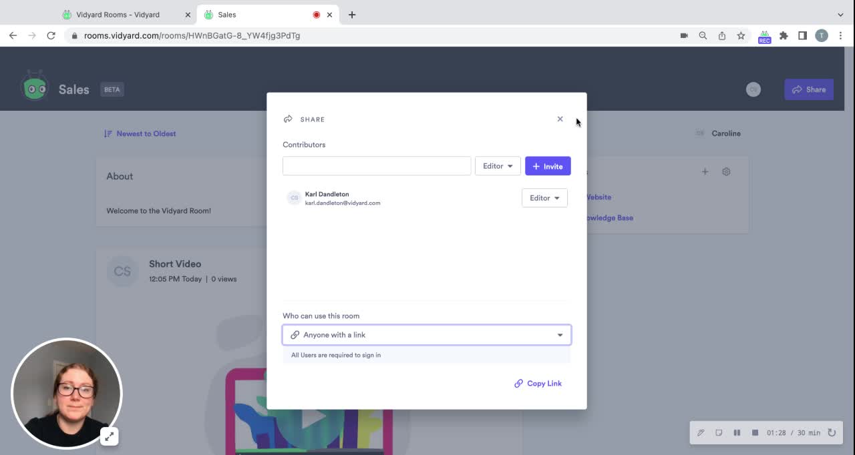Close the Share dialog with the X
This screenshot has width=855, height=455.
[560, 119]
